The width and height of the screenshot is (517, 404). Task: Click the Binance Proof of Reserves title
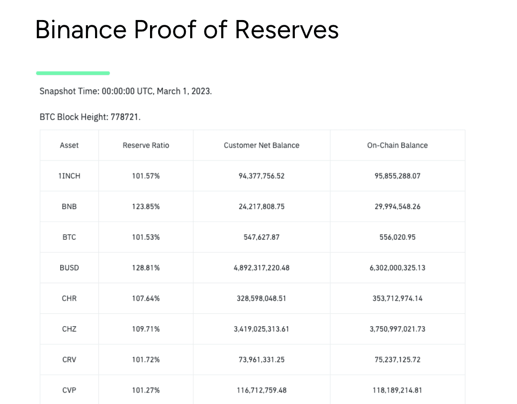[x=187, y=30]
